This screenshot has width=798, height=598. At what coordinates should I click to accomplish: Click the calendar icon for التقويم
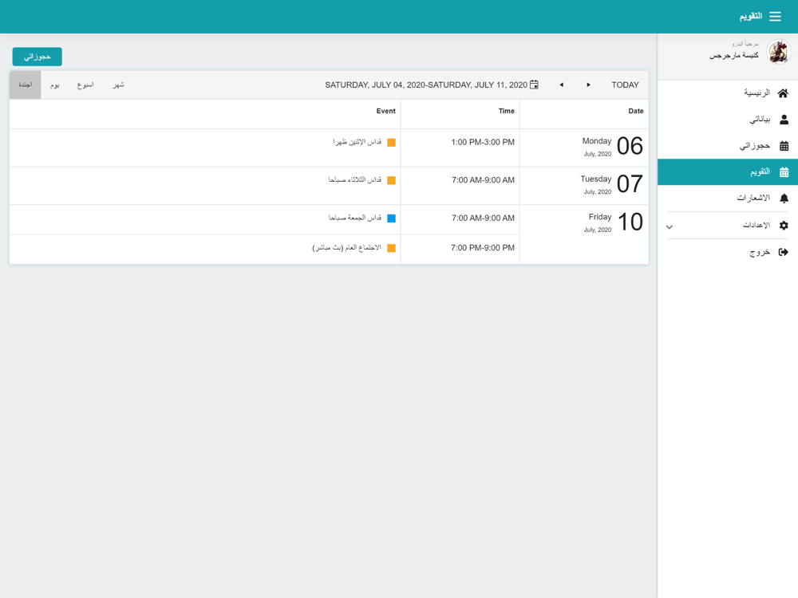click(x=784, y=172)
